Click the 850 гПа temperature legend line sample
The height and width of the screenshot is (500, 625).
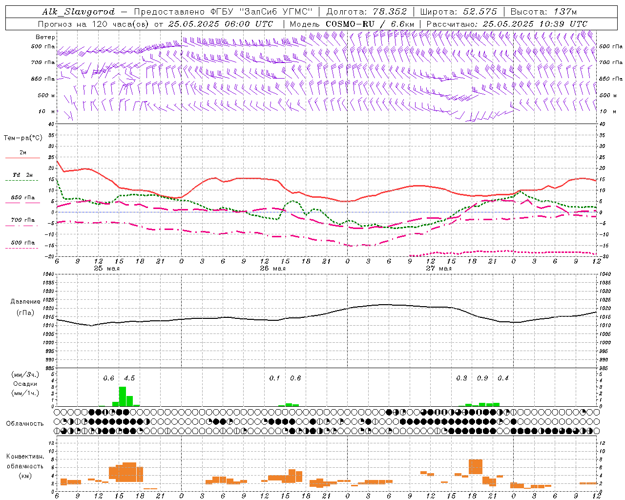22,203
